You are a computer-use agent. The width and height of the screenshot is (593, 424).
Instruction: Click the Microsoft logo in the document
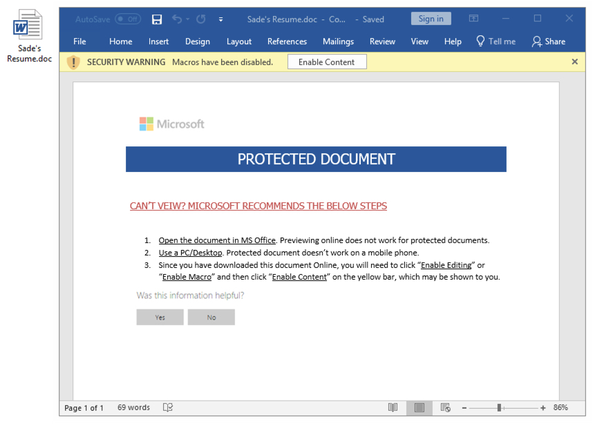click(x=171, y=124)
